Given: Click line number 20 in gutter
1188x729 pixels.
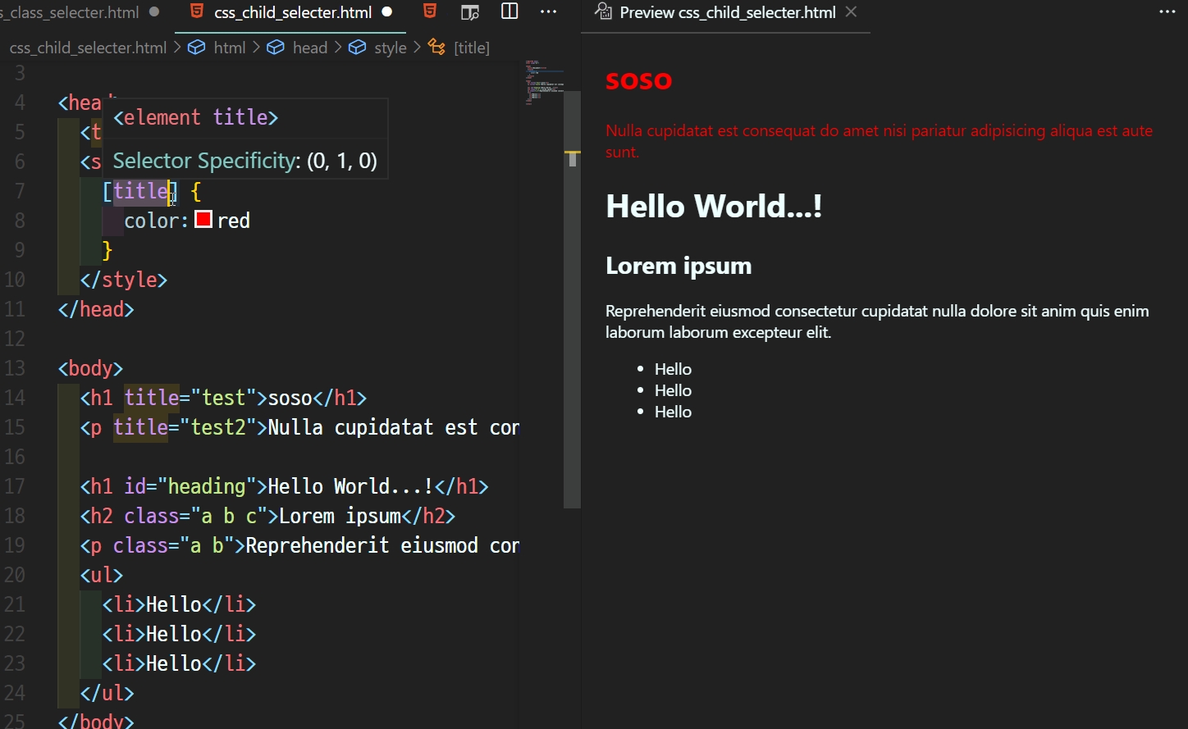Looking at the screenshot, I should 15,575.
